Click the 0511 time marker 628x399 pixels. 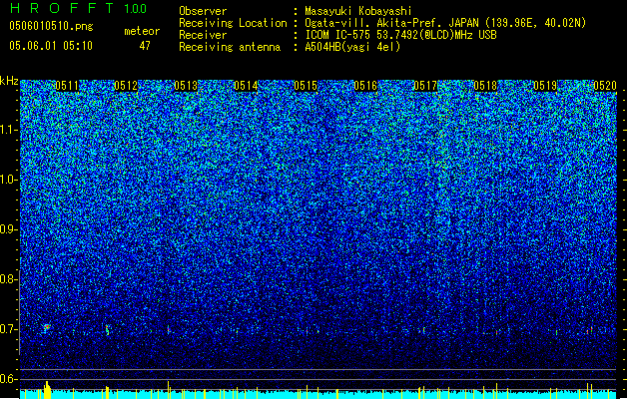67,86
